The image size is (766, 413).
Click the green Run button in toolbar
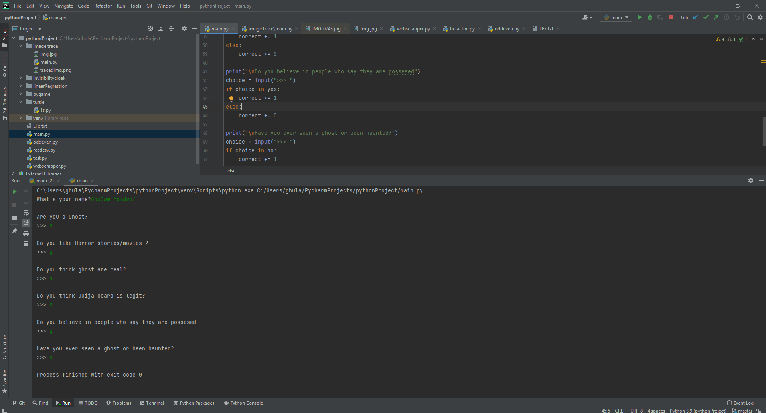(640, 17)
